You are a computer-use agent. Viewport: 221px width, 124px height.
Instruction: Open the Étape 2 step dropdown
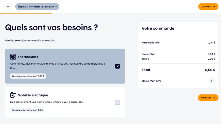pos(37,7)
